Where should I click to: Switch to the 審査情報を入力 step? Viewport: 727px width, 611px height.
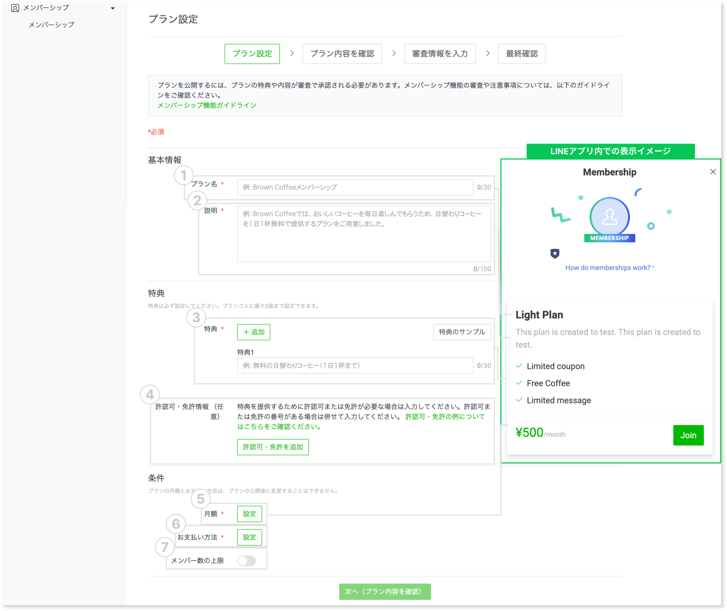[x=439, y=53]
